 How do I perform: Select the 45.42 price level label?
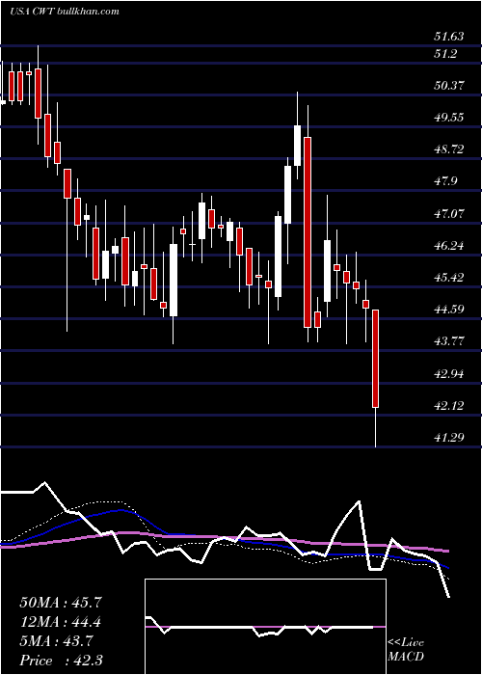pyautogui.click(x=449, y=278)
